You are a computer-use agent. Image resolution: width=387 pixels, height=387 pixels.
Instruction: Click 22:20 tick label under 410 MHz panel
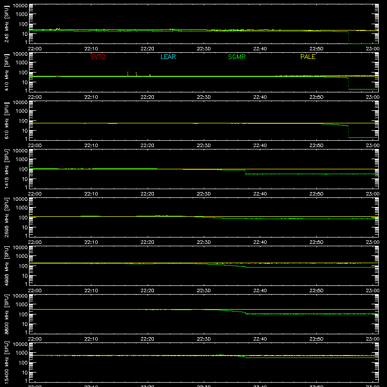click(148, 97)
